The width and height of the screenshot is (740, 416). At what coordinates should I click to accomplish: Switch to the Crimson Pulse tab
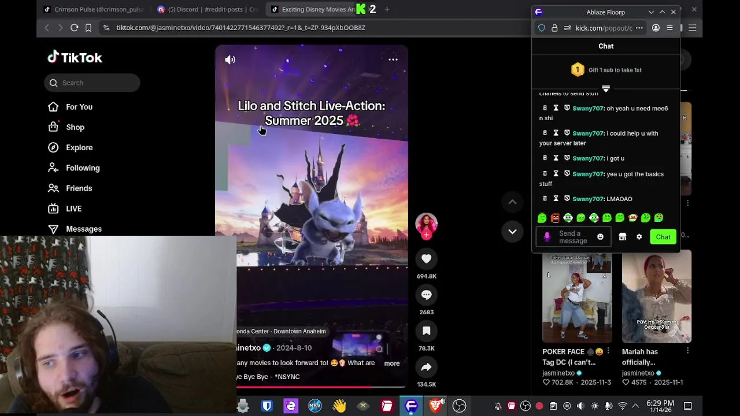[93, 9]
